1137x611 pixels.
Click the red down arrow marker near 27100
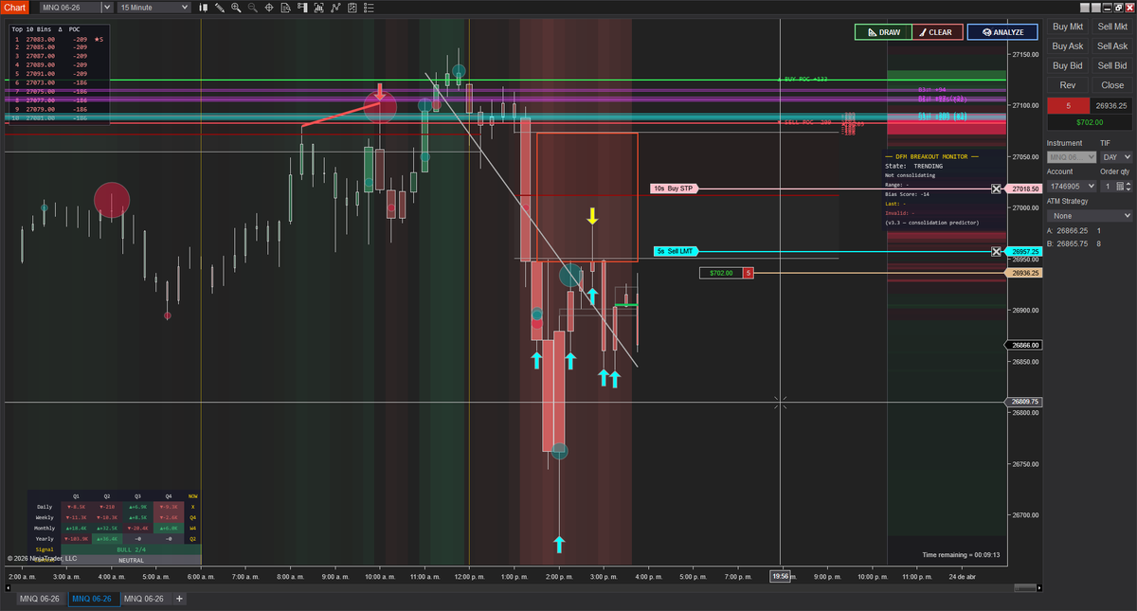380,92
